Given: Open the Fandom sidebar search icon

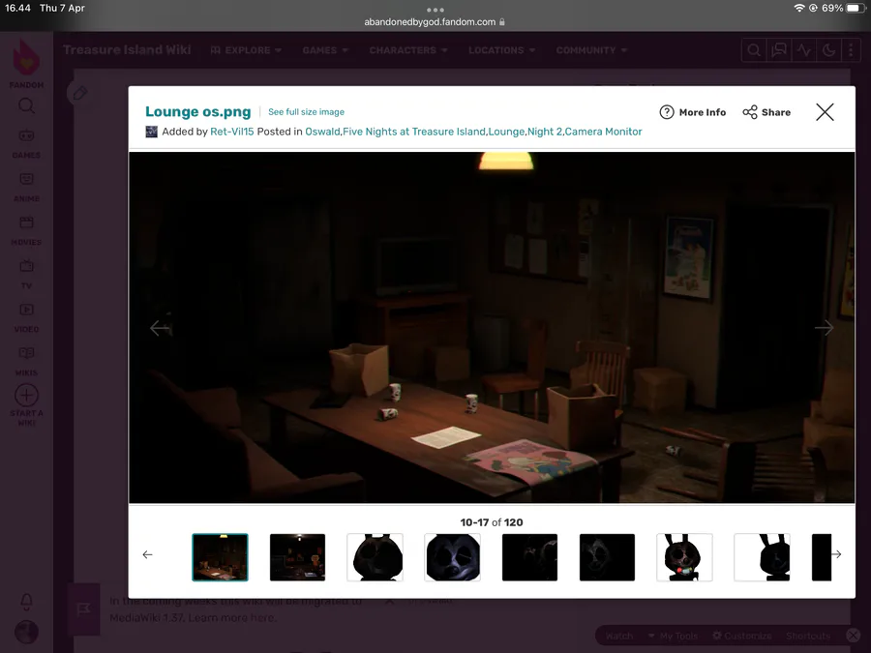Looking at the screenshot, I should tap(26, 106).
